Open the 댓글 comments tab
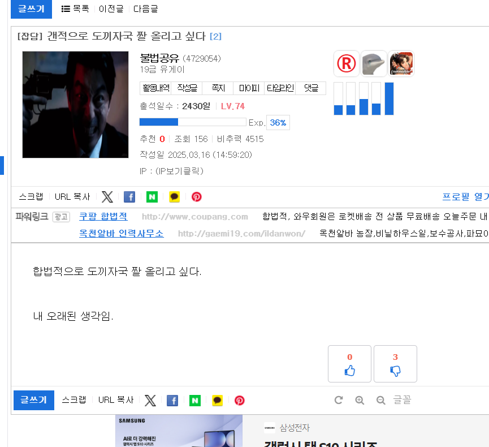The width and height of the screenshot is (489, 447). point(311,88)
